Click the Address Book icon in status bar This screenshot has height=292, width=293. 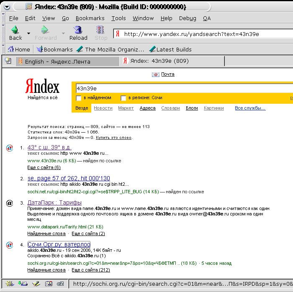(x=49, y=284)
